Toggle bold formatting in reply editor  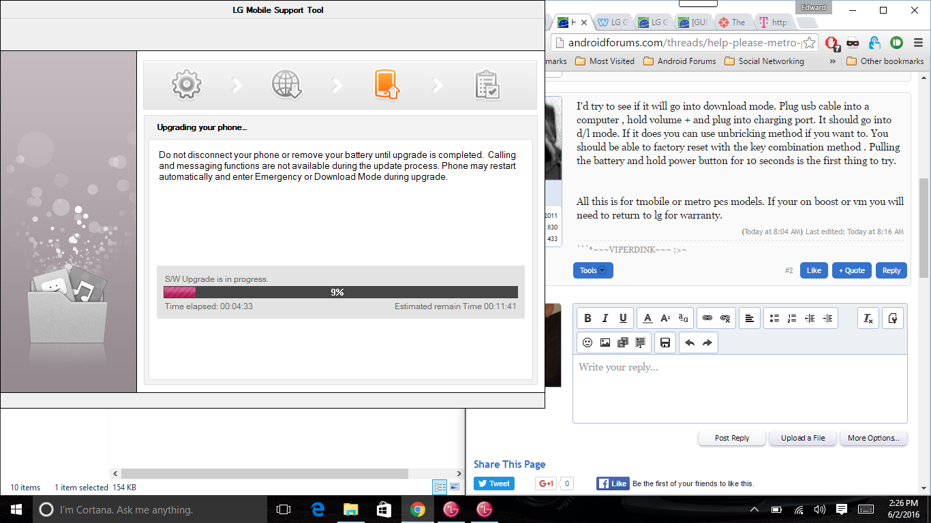click(x=587, y=318)
